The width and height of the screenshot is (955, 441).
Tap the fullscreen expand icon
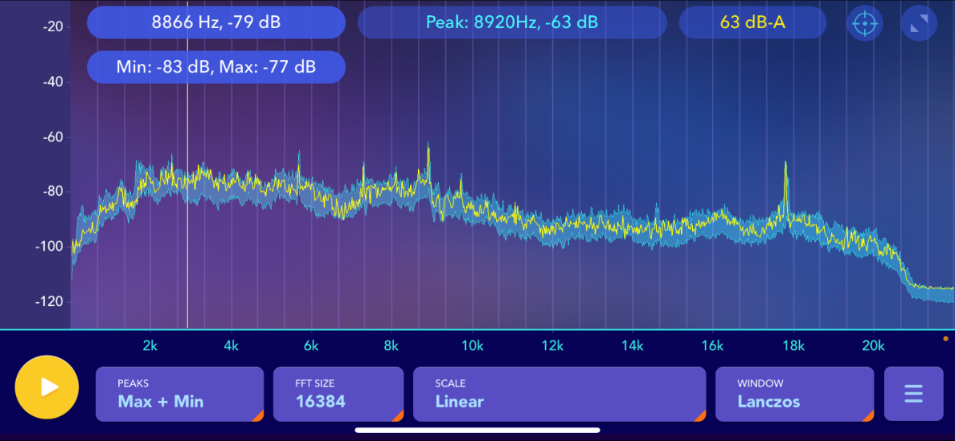[919, 24]
